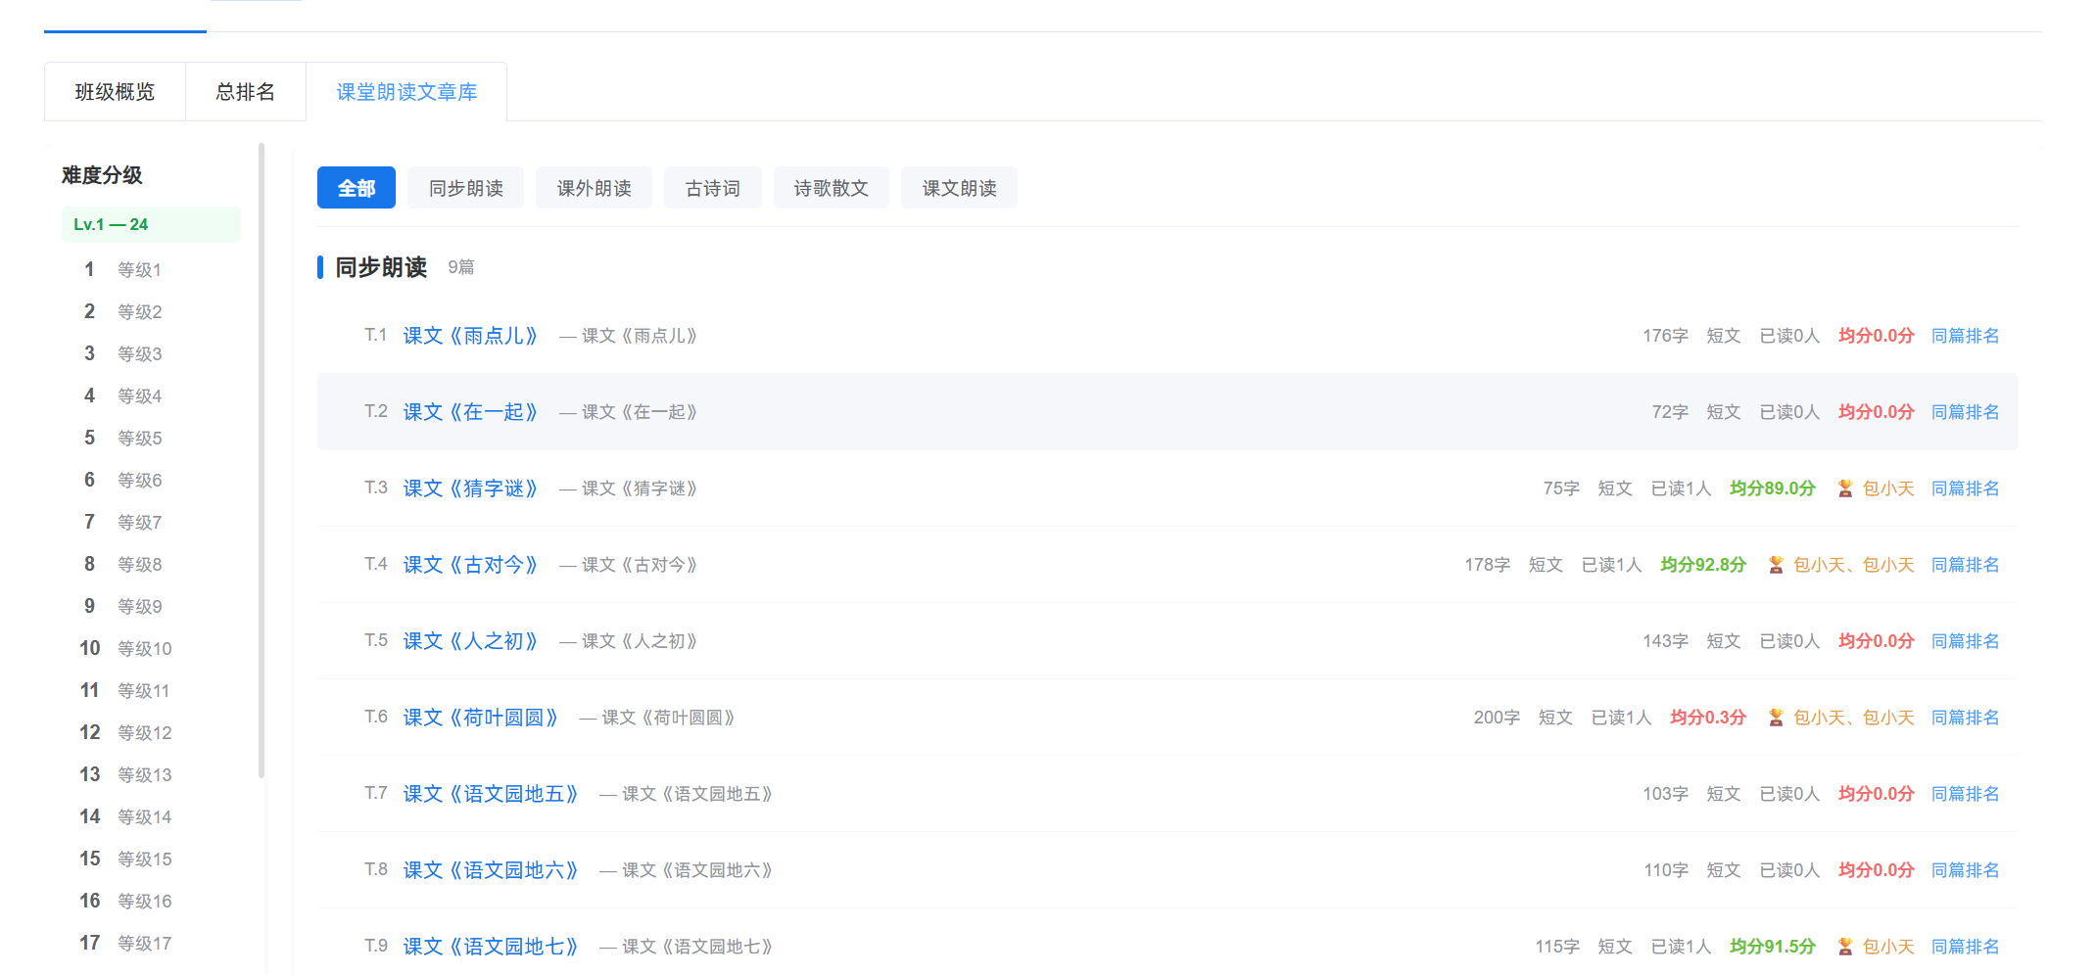Filter by 课文朗读 category
2095x975 pixels.
pyautogui.click(x=960, y=188)
